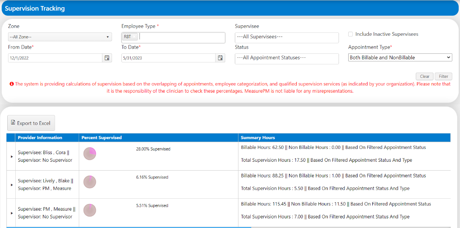This screenshot has height=228, width=460.
Task: Click the 28.00% Supervised text
Action: point(153,149)
